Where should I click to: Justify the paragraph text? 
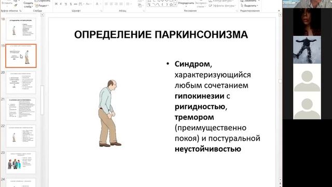[121, 4]
